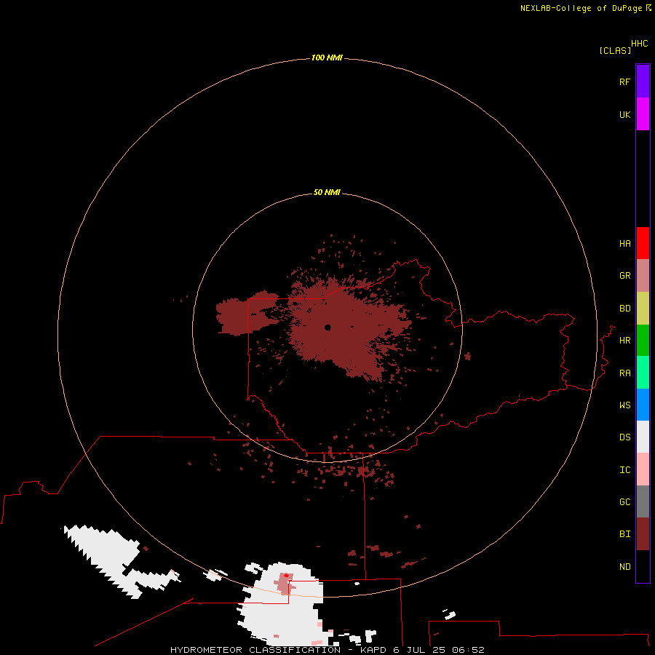
Task: Click the RF purple legend swatch
Action: 643,82
